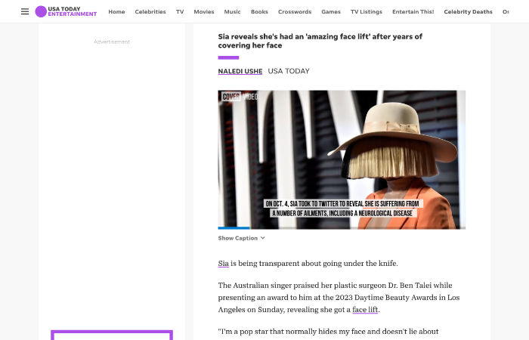529x340 pixels.
Task: Expand the Show Caption chevron
Action: coord(263,238)
